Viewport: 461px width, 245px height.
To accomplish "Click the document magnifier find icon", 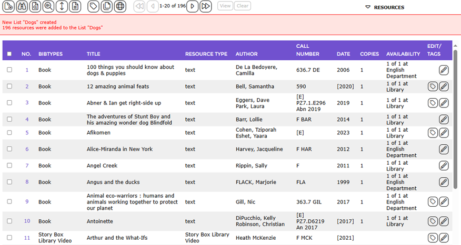I will coord(35,6).
